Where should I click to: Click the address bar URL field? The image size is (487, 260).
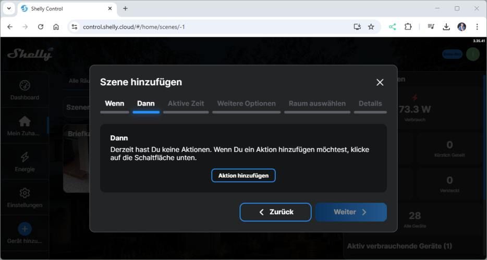pos(209,27)
